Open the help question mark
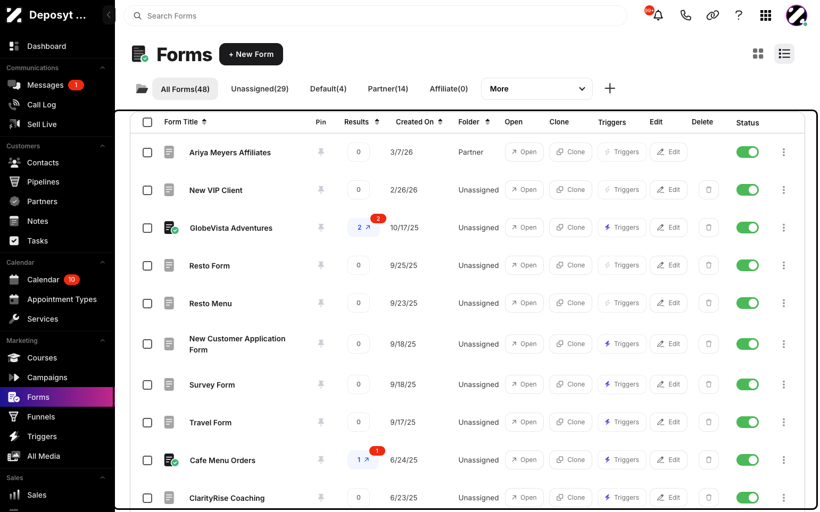Image resolution: width=820 pixels, height=512 pixels. [739, 15]
